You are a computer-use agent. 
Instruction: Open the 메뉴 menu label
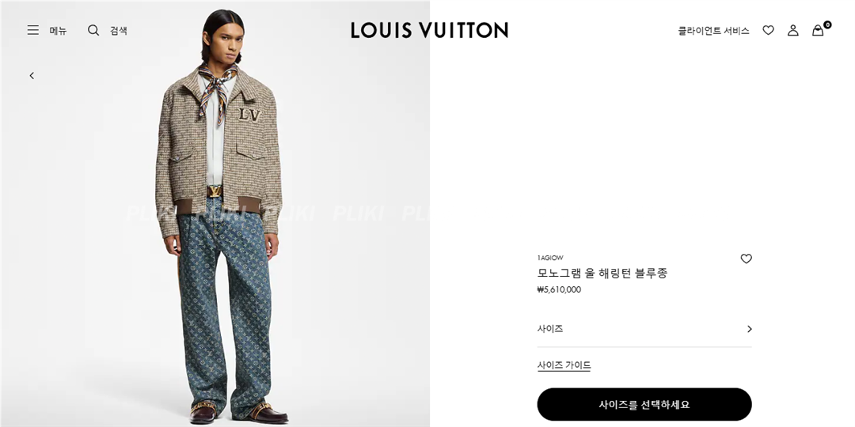[x=58, y=31]
